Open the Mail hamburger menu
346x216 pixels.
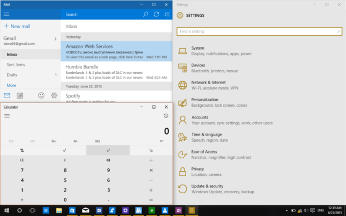pos(6,14)
